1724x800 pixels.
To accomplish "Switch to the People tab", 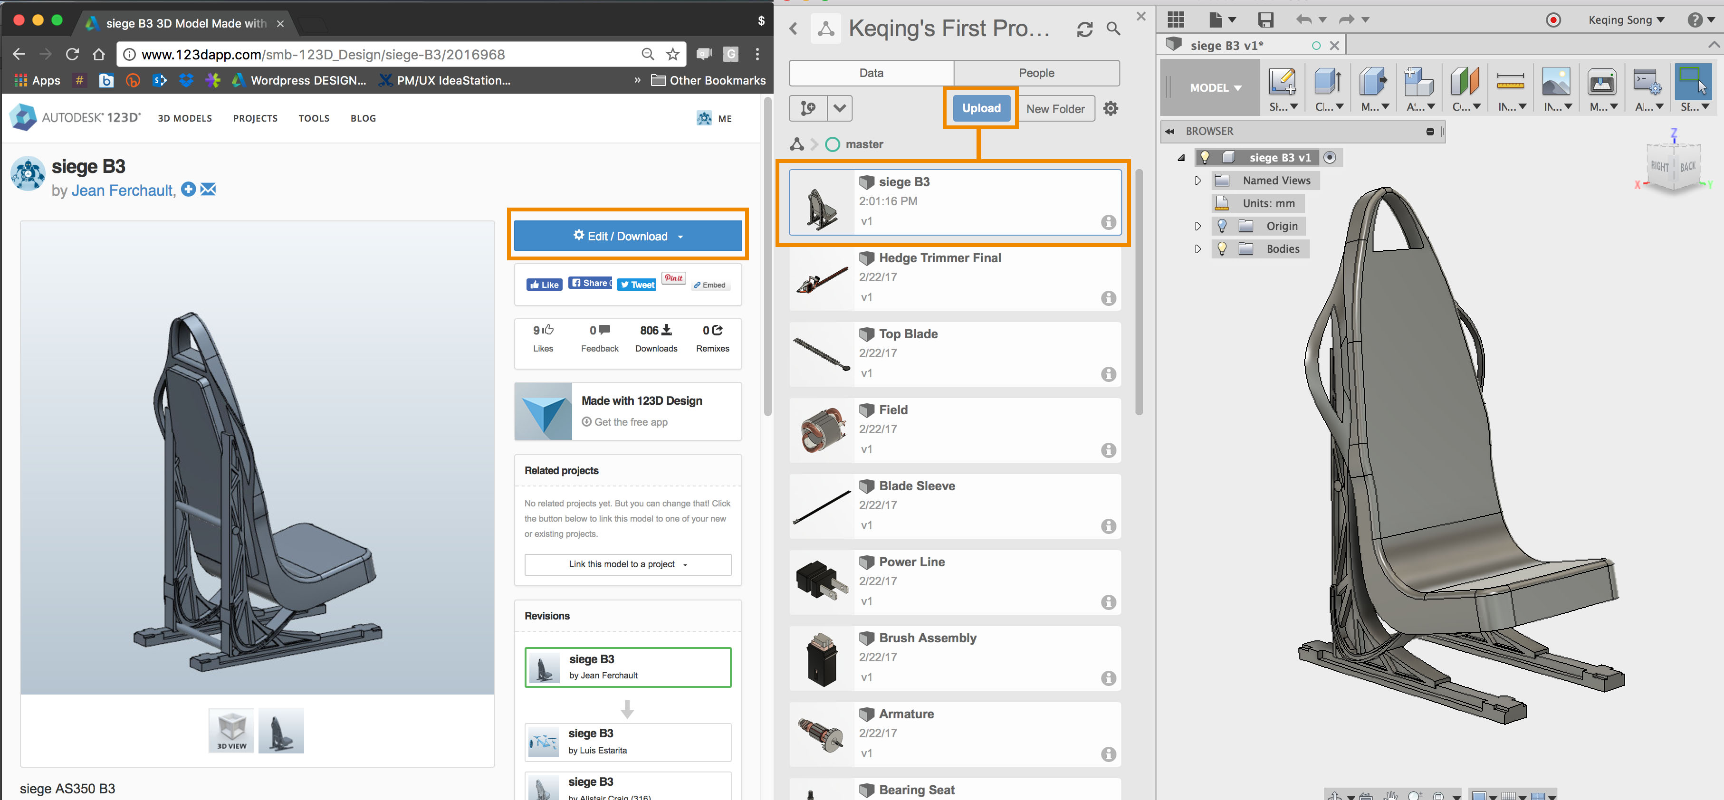I will click(x=1036, y=73).
